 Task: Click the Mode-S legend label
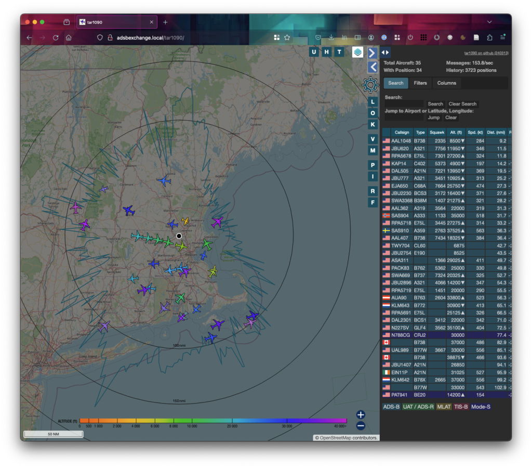[x=481, y=407]
